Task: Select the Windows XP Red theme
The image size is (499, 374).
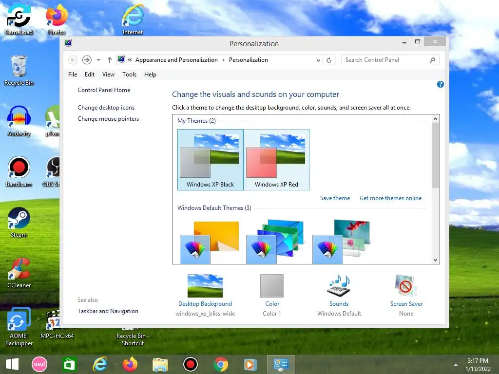Action: pos(277,160)
